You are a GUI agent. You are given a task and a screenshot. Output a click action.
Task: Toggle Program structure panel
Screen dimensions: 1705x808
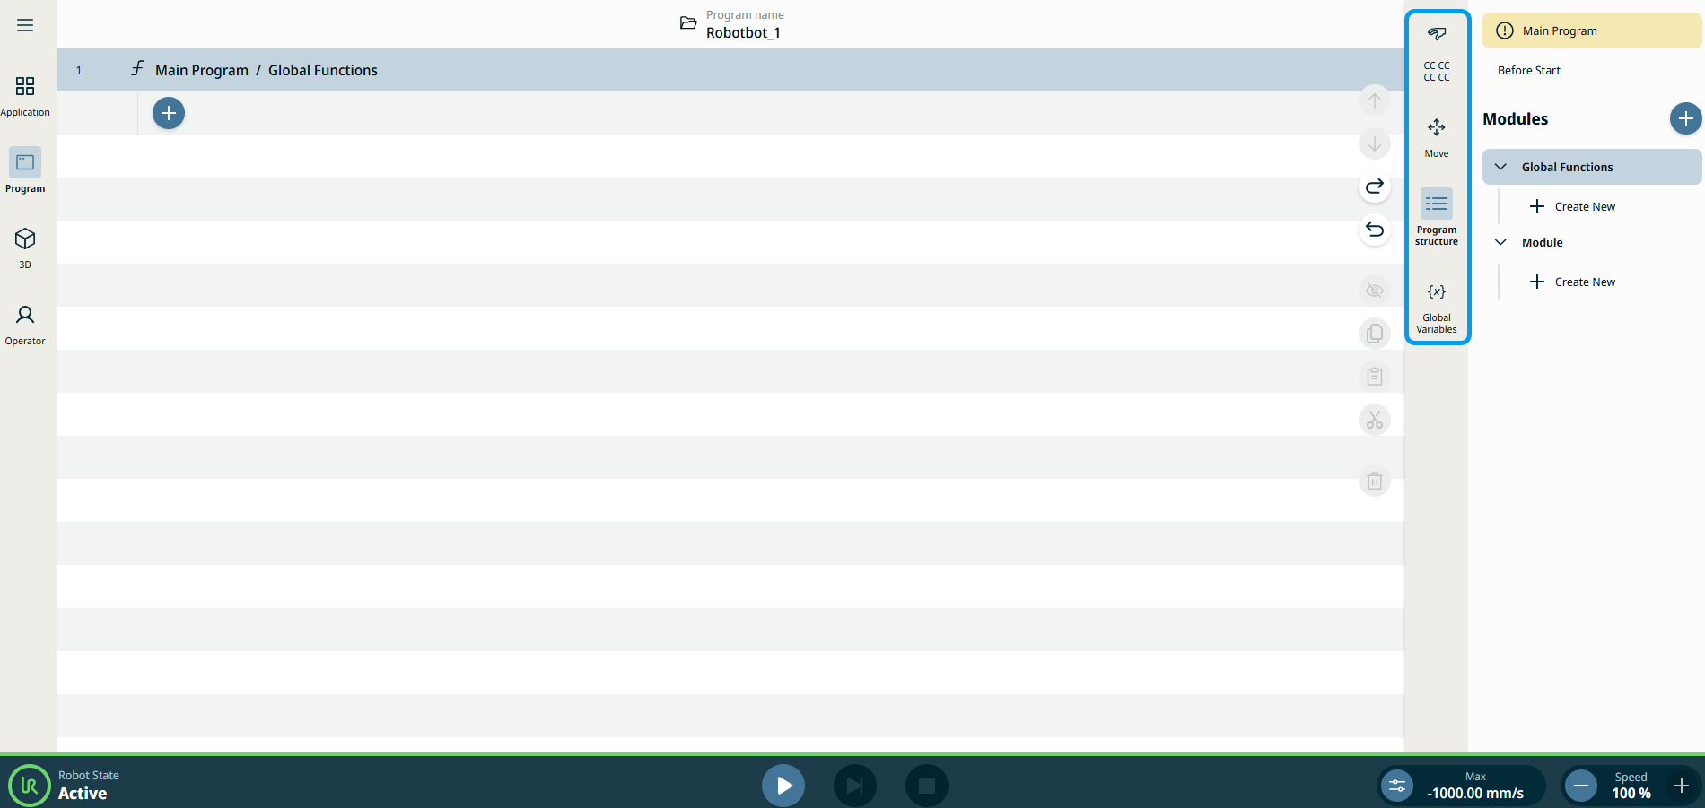click(1436, 215)
